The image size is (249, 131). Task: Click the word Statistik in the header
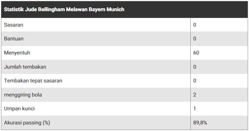pos(14,9)
